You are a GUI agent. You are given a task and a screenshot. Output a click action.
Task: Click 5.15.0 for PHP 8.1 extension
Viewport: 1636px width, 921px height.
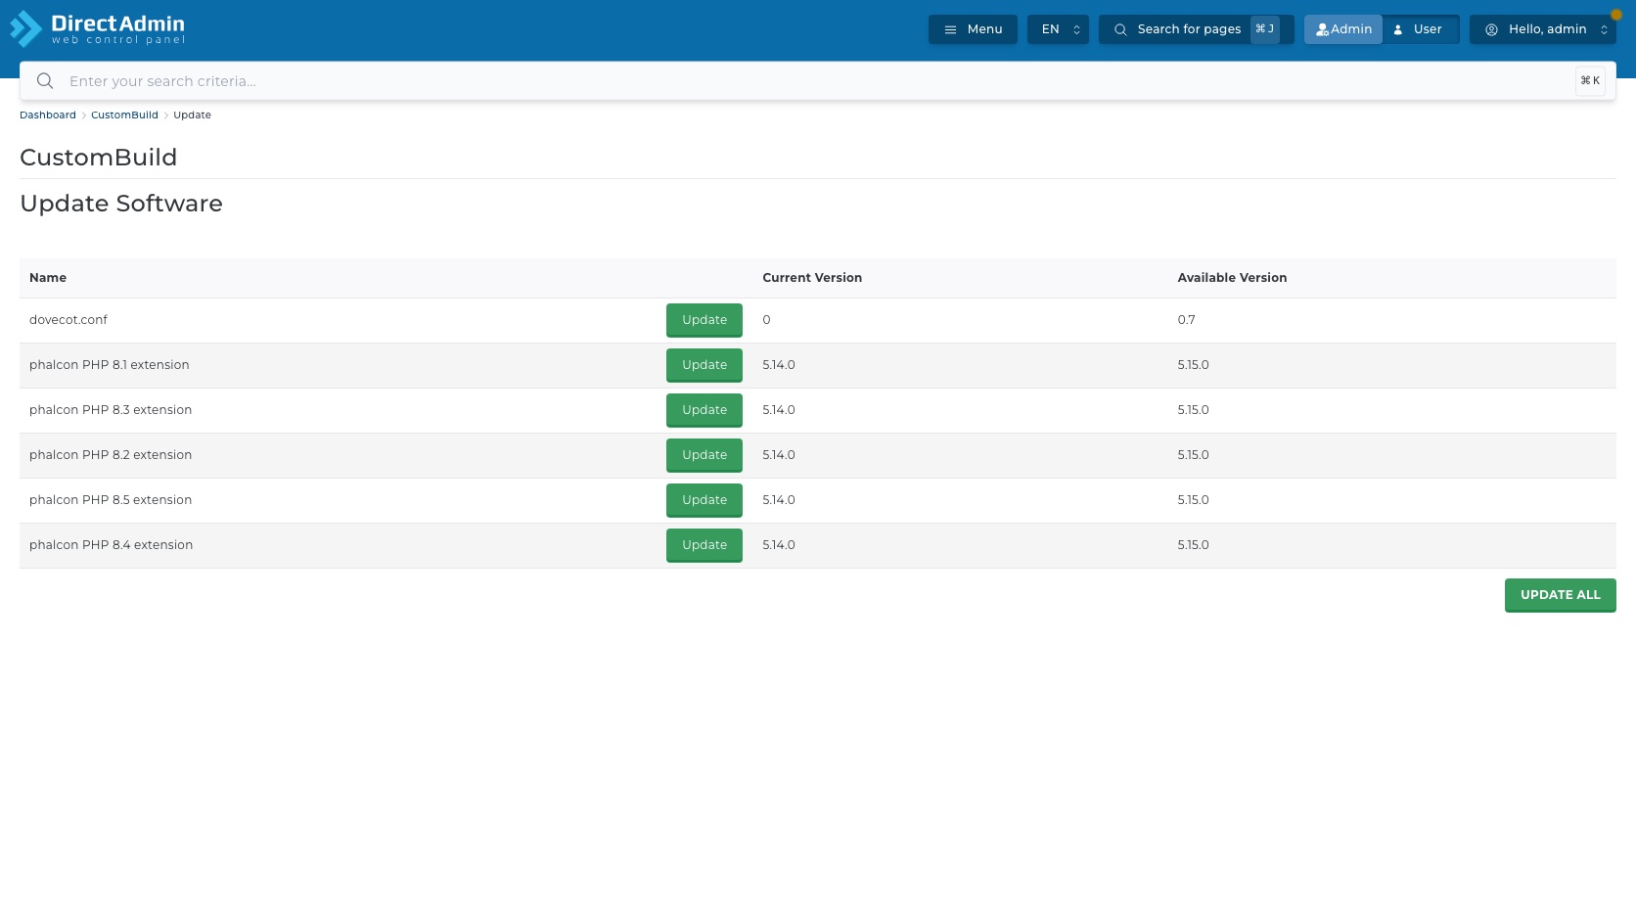tap(1193, 365)
